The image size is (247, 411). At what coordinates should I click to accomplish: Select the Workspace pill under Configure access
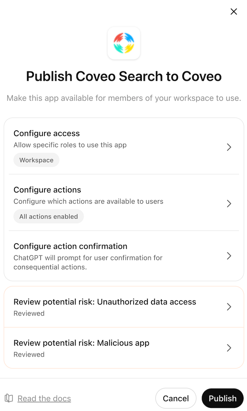pos(36,160)
